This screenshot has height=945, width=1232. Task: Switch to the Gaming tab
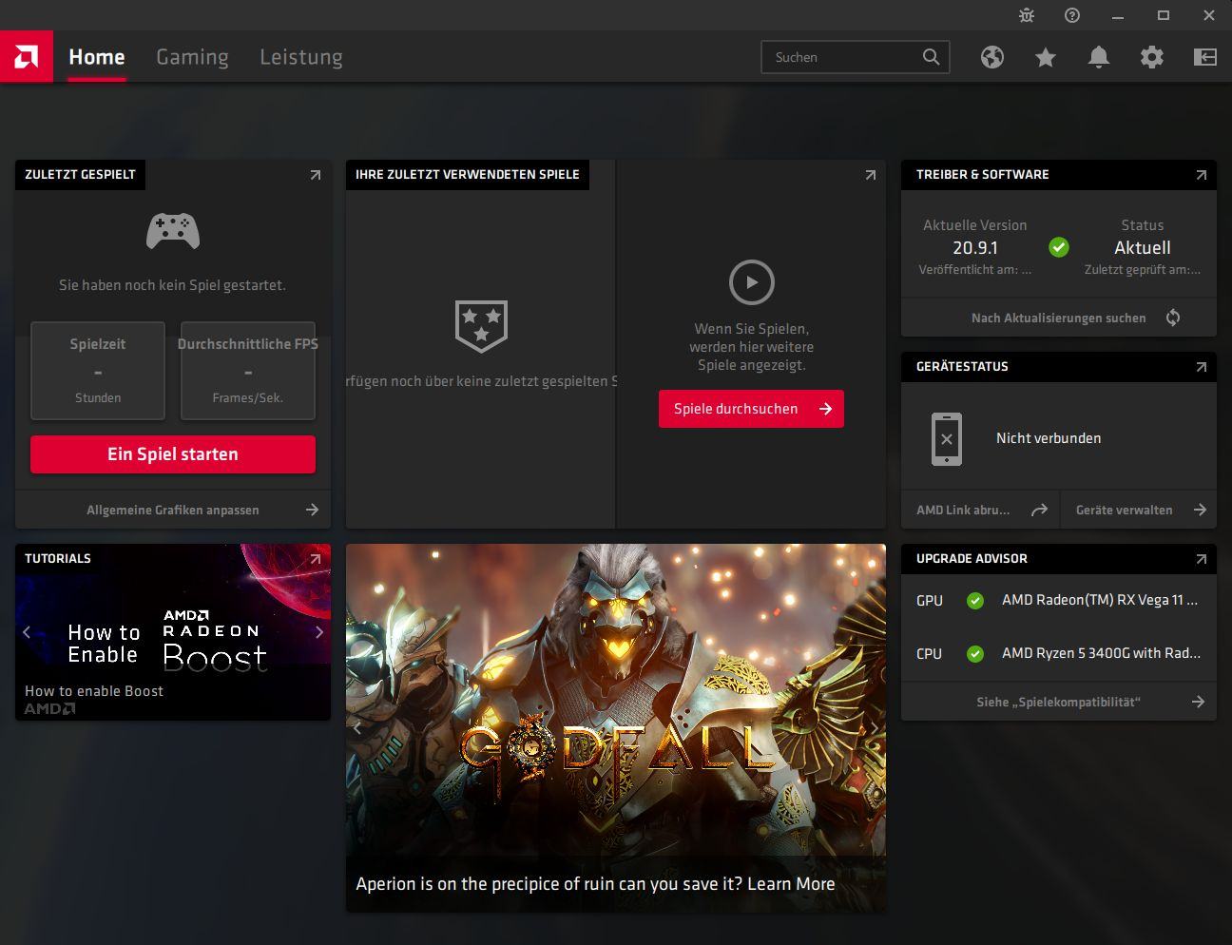point(192,57)
